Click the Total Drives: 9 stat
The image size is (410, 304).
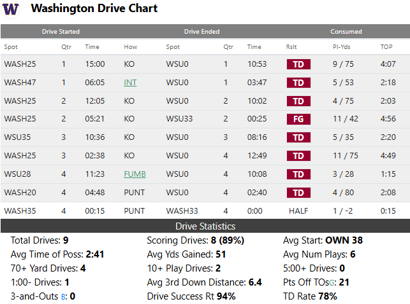click(40, 240)
